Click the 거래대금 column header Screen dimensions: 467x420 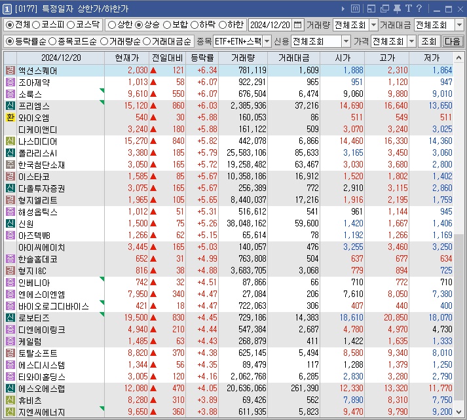(x=293, y=58)
